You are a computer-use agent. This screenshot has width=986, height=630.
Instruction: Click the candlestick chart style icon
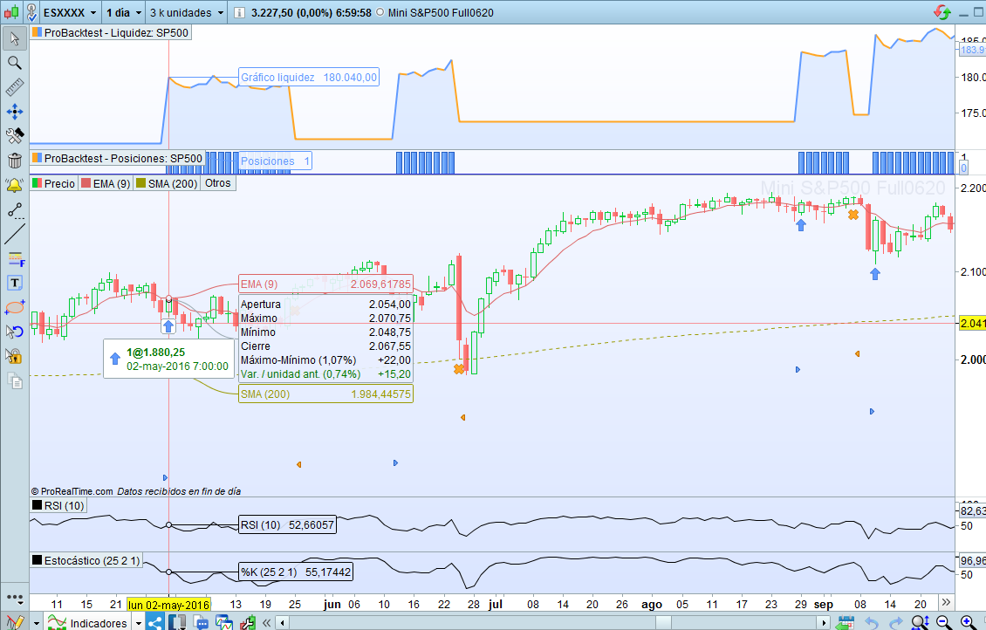pos(11,12)
